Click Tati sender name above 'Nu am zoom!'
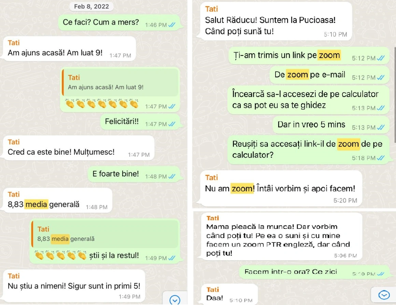The image size is (396, 305). pos(211,178)
